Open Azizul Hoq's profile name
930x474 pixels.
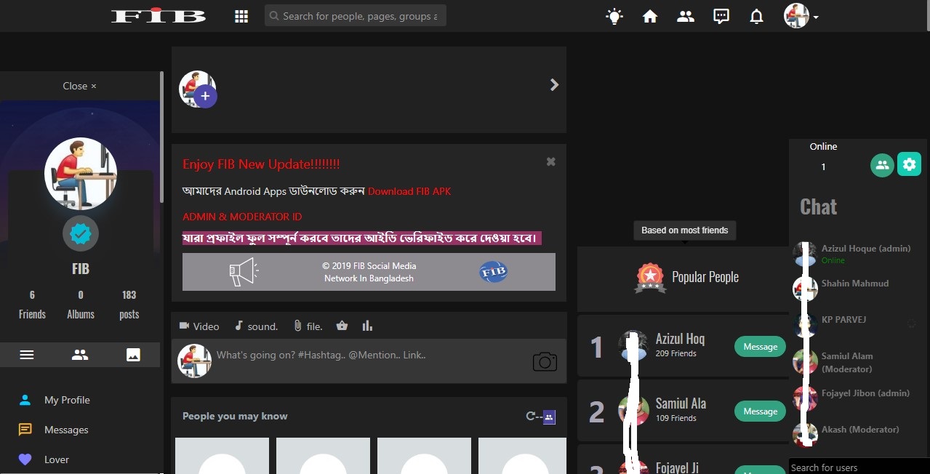point(680,339)
